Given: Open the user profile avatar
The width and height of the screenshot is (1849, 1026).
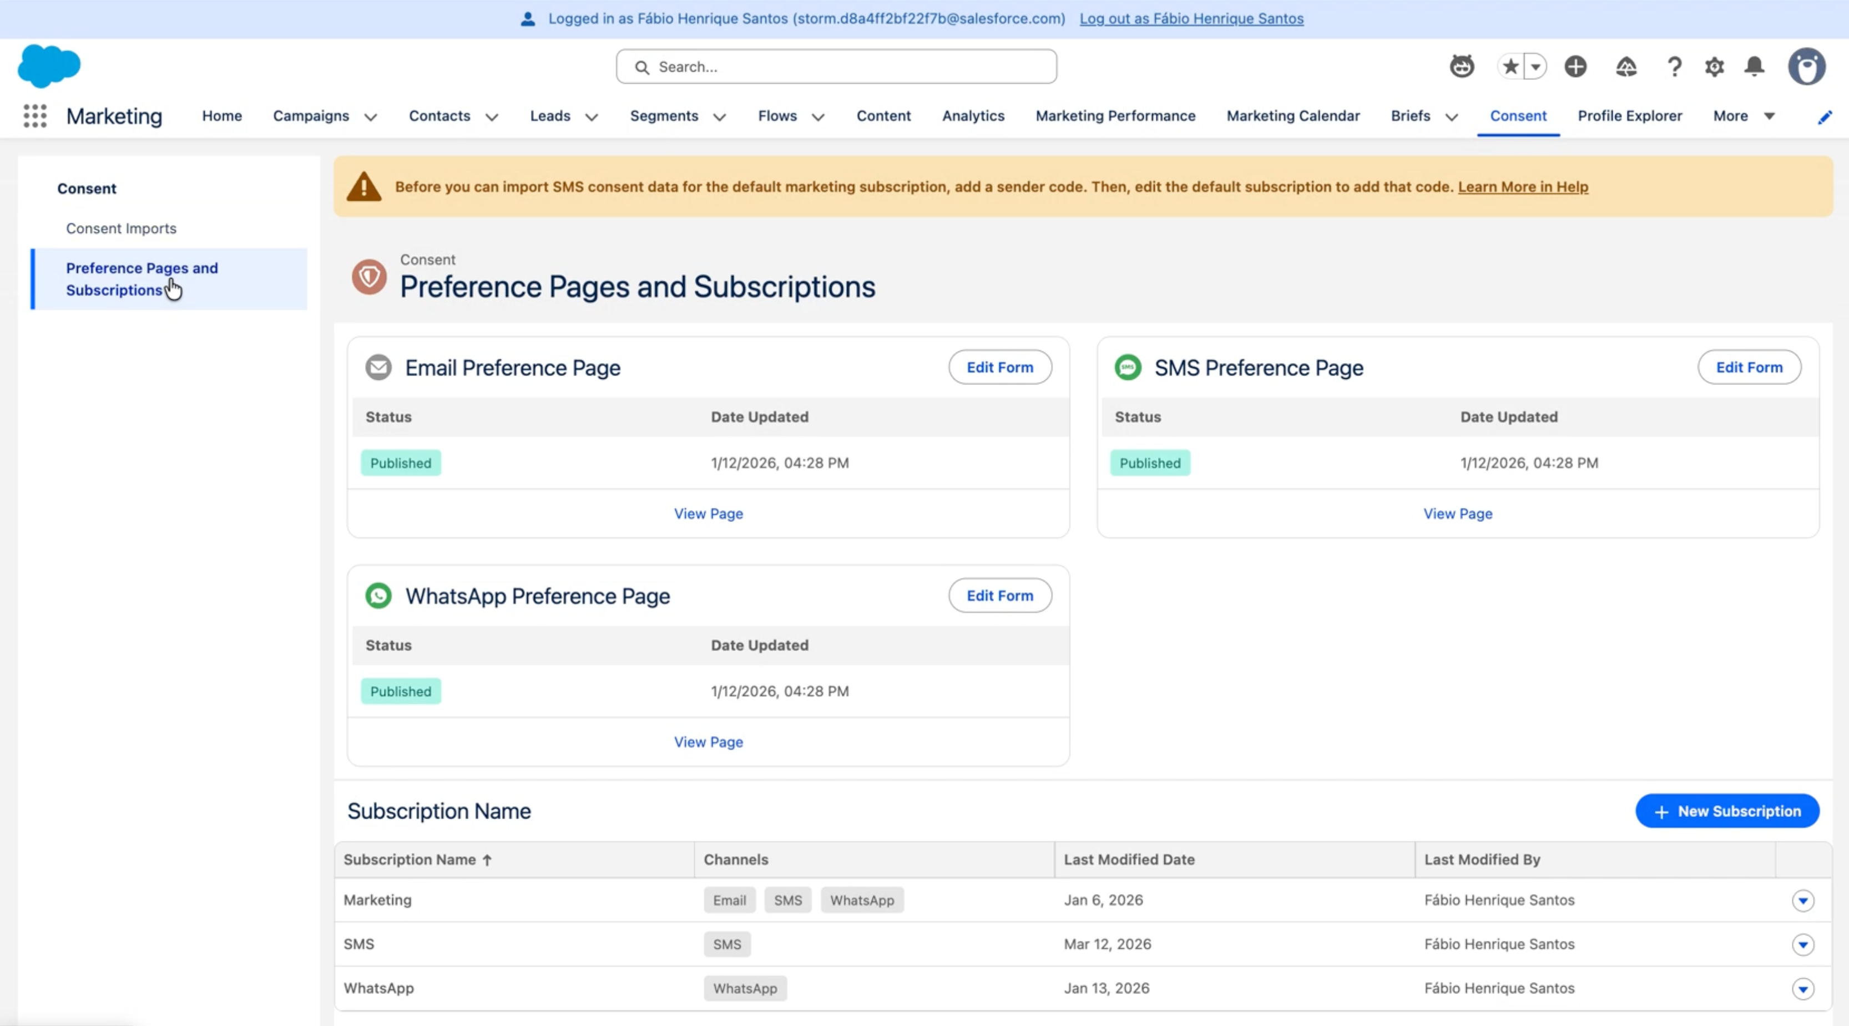Looking at the screenshot, I should [x=1807, y=67].
